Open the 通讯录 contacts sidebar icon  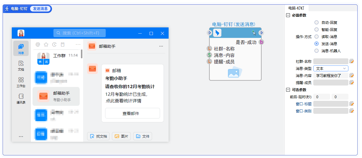point(21,98)
